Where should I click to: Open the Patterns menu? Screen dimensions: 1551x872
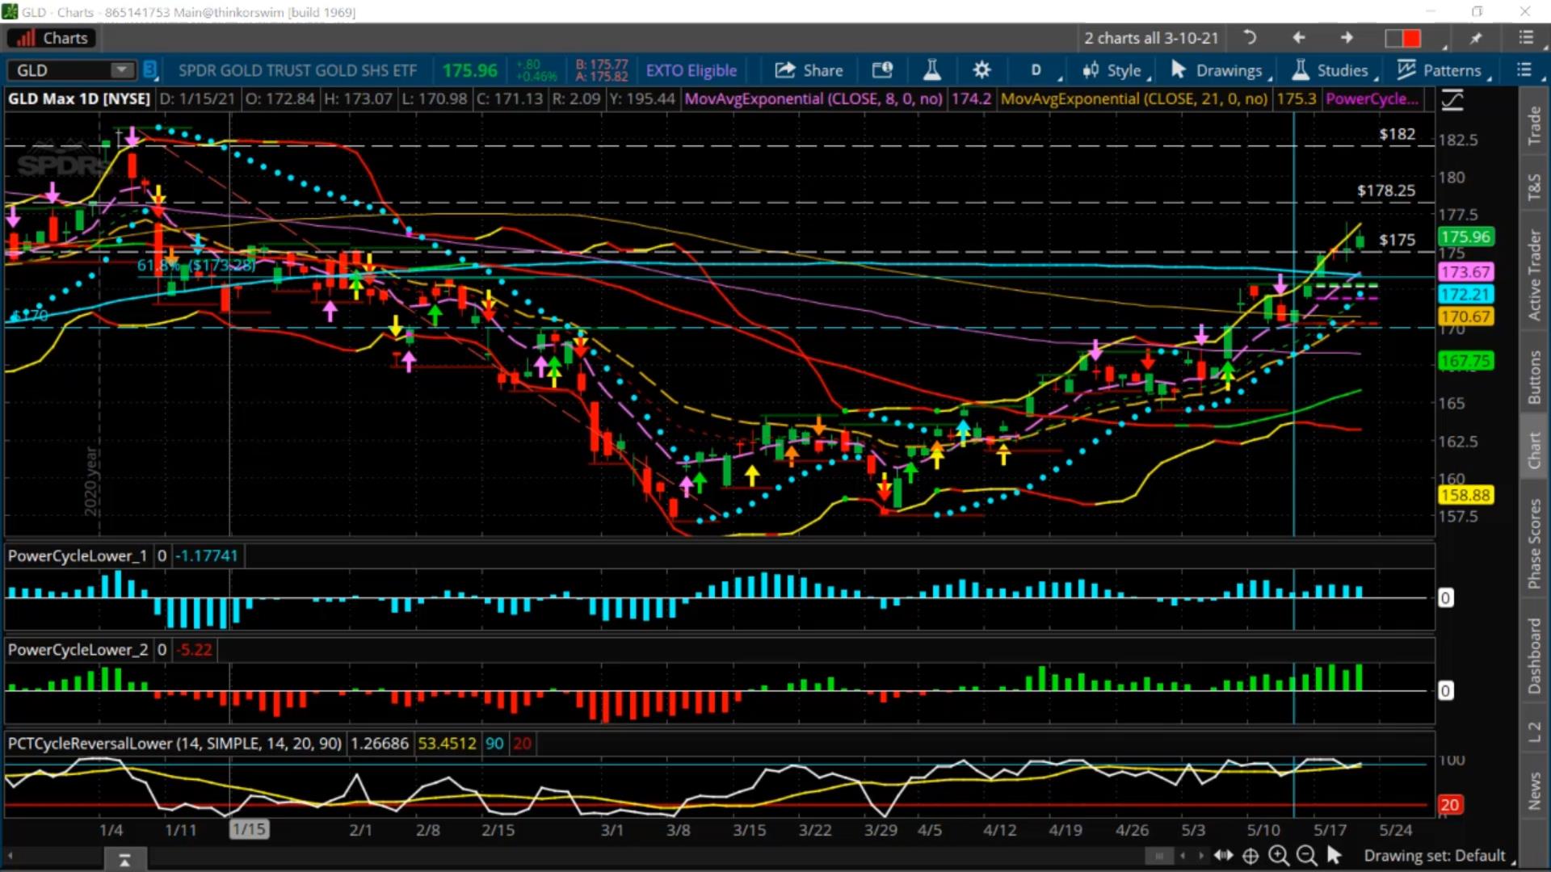[1443, 70]
